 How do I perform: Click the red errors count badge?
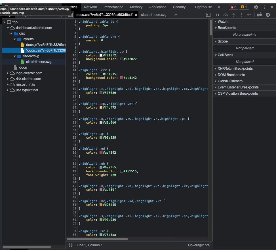(x=233, y=7)
